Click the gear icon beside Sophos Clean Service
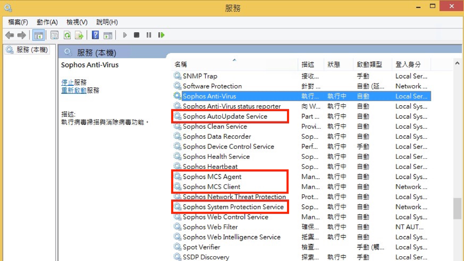The image size is (464, 261). [x=177, y=126]
